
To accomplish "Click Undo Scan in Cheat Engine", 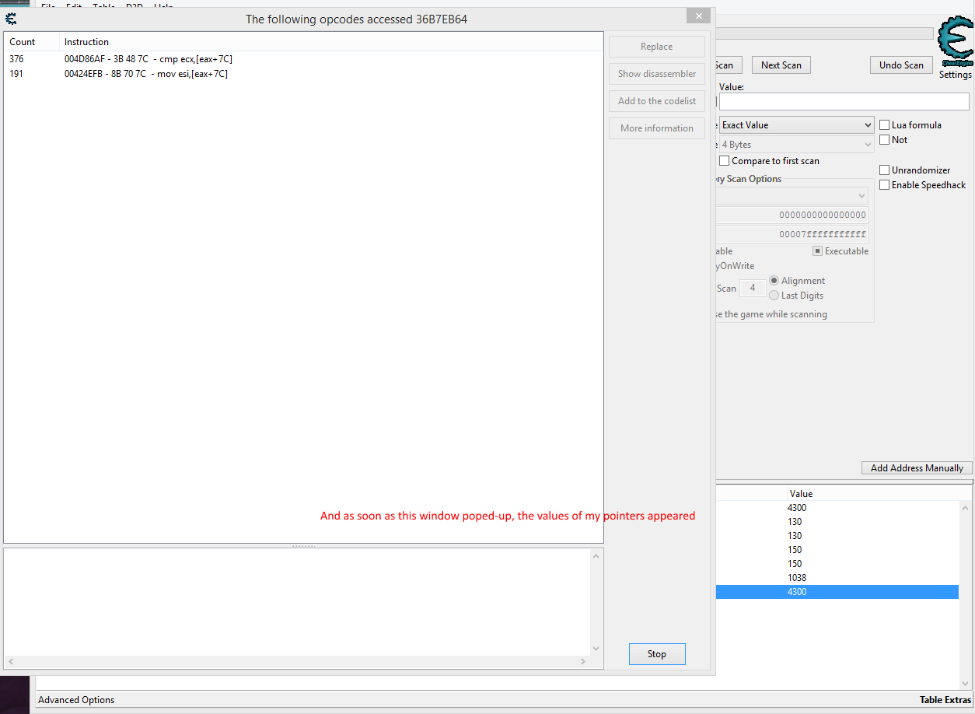I will coord(901,65).
